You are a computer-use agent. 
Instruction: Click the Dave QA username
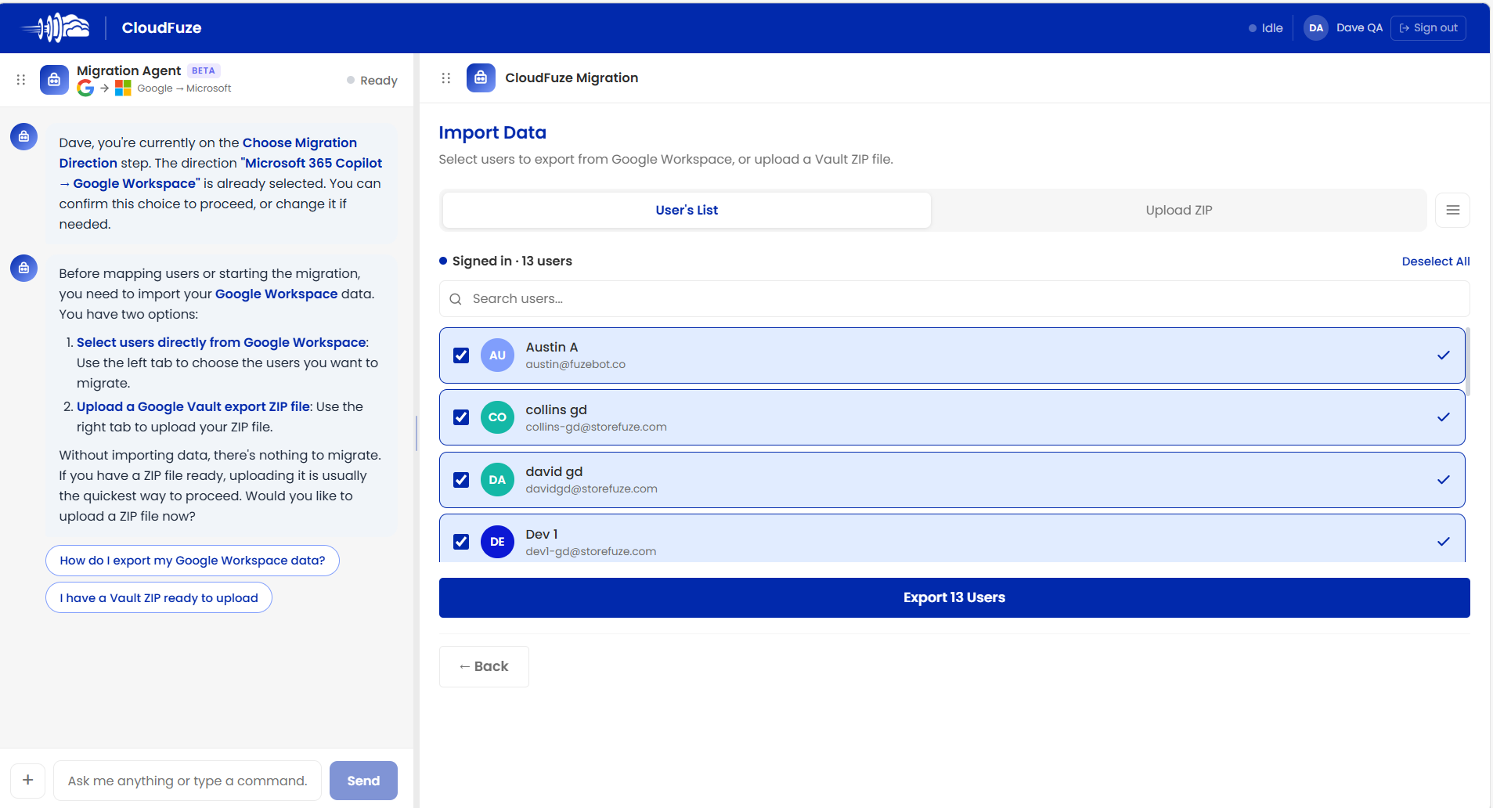click(x=1359, y=27)
